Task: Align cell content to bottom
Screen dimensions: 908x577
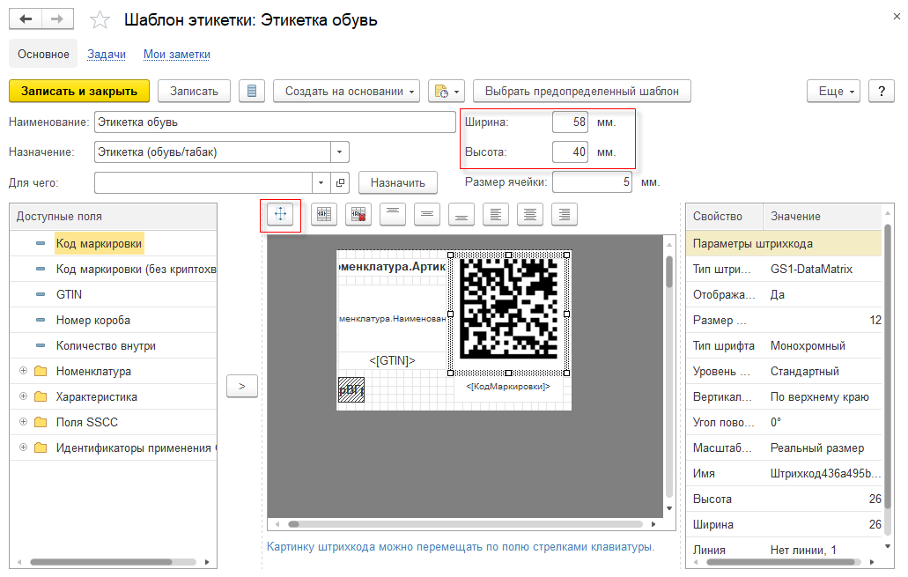Action: click(x=461, y=214)
